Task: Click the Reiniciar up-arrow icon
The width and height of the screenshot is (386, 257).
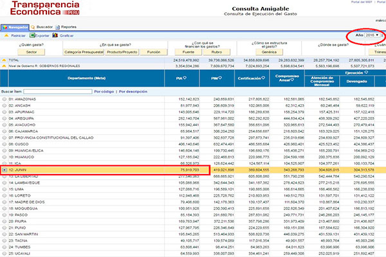Action: tap(6, 36)
